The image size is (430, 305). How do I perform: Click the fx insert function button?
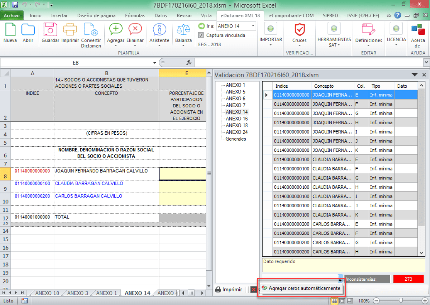(x=189, y=62)
